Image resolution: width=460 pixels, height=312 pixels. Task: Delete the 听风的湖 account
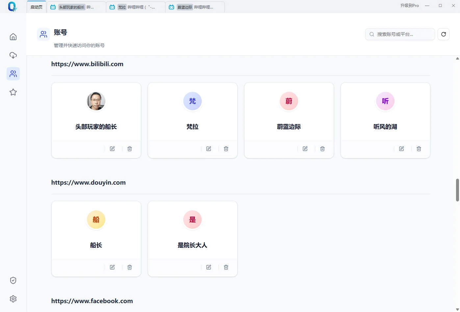click(x=419, y=149)
